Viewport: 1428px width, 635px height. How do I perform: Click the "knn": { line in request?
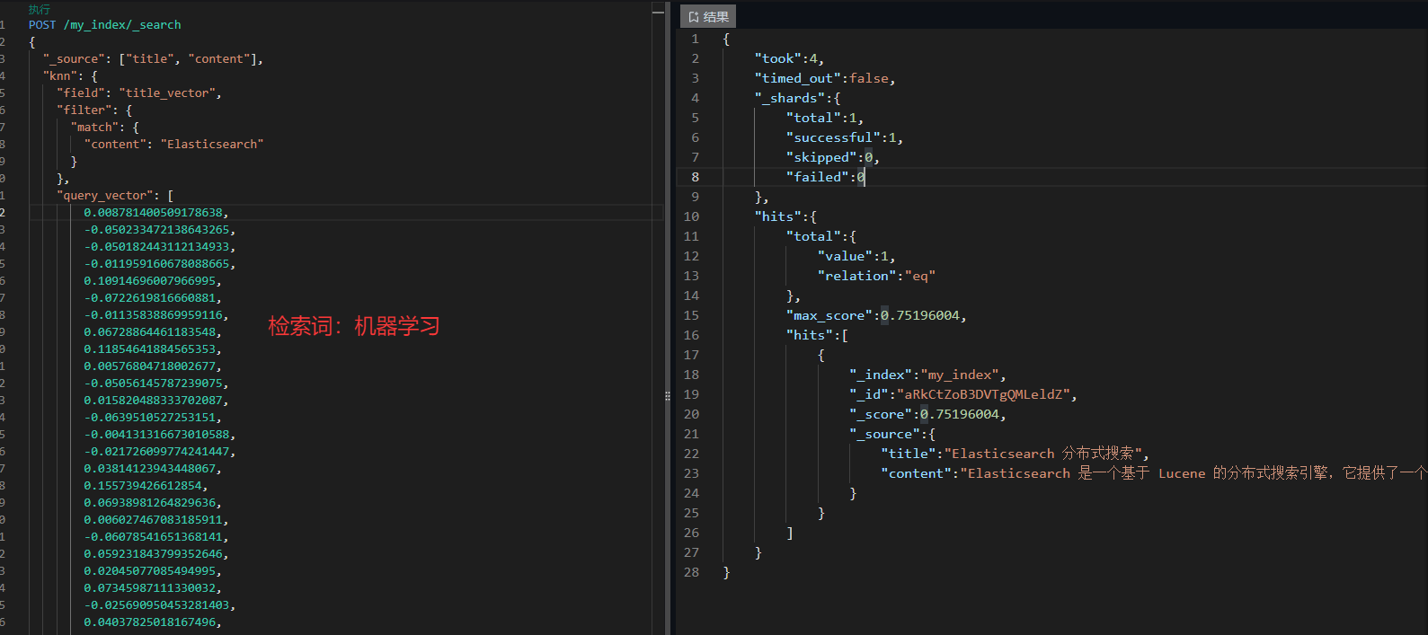point(70,75)
